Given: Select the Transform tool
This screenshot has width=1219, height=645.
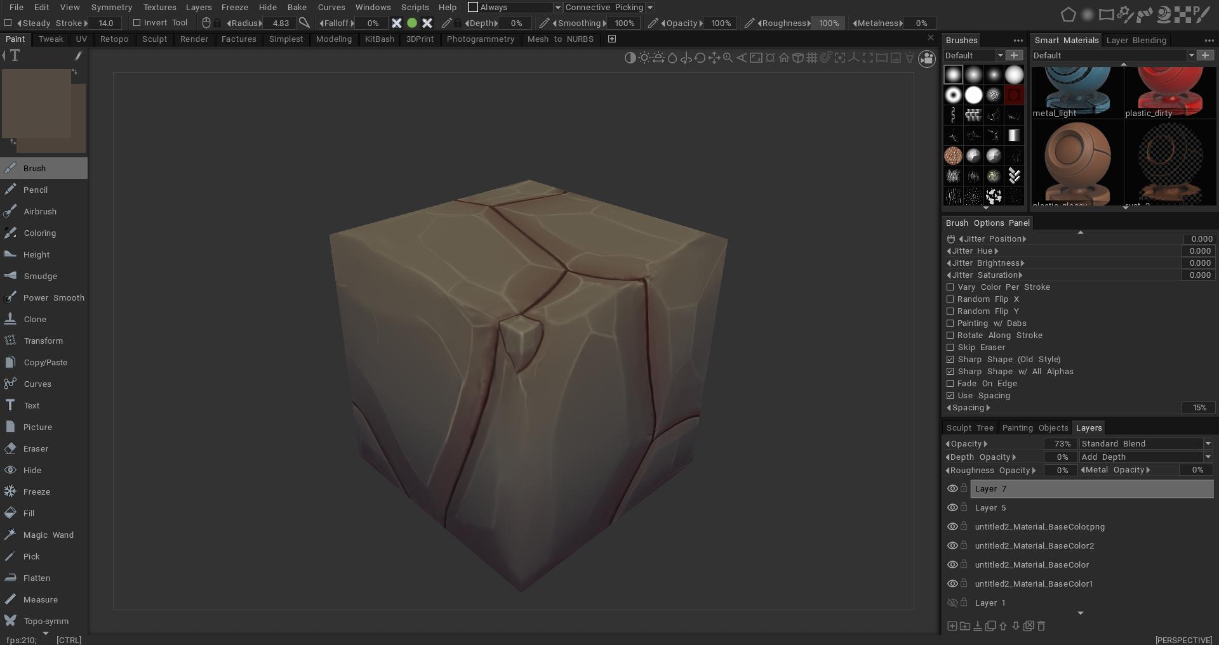Looking at the screenshot, I should click(43, 341).
